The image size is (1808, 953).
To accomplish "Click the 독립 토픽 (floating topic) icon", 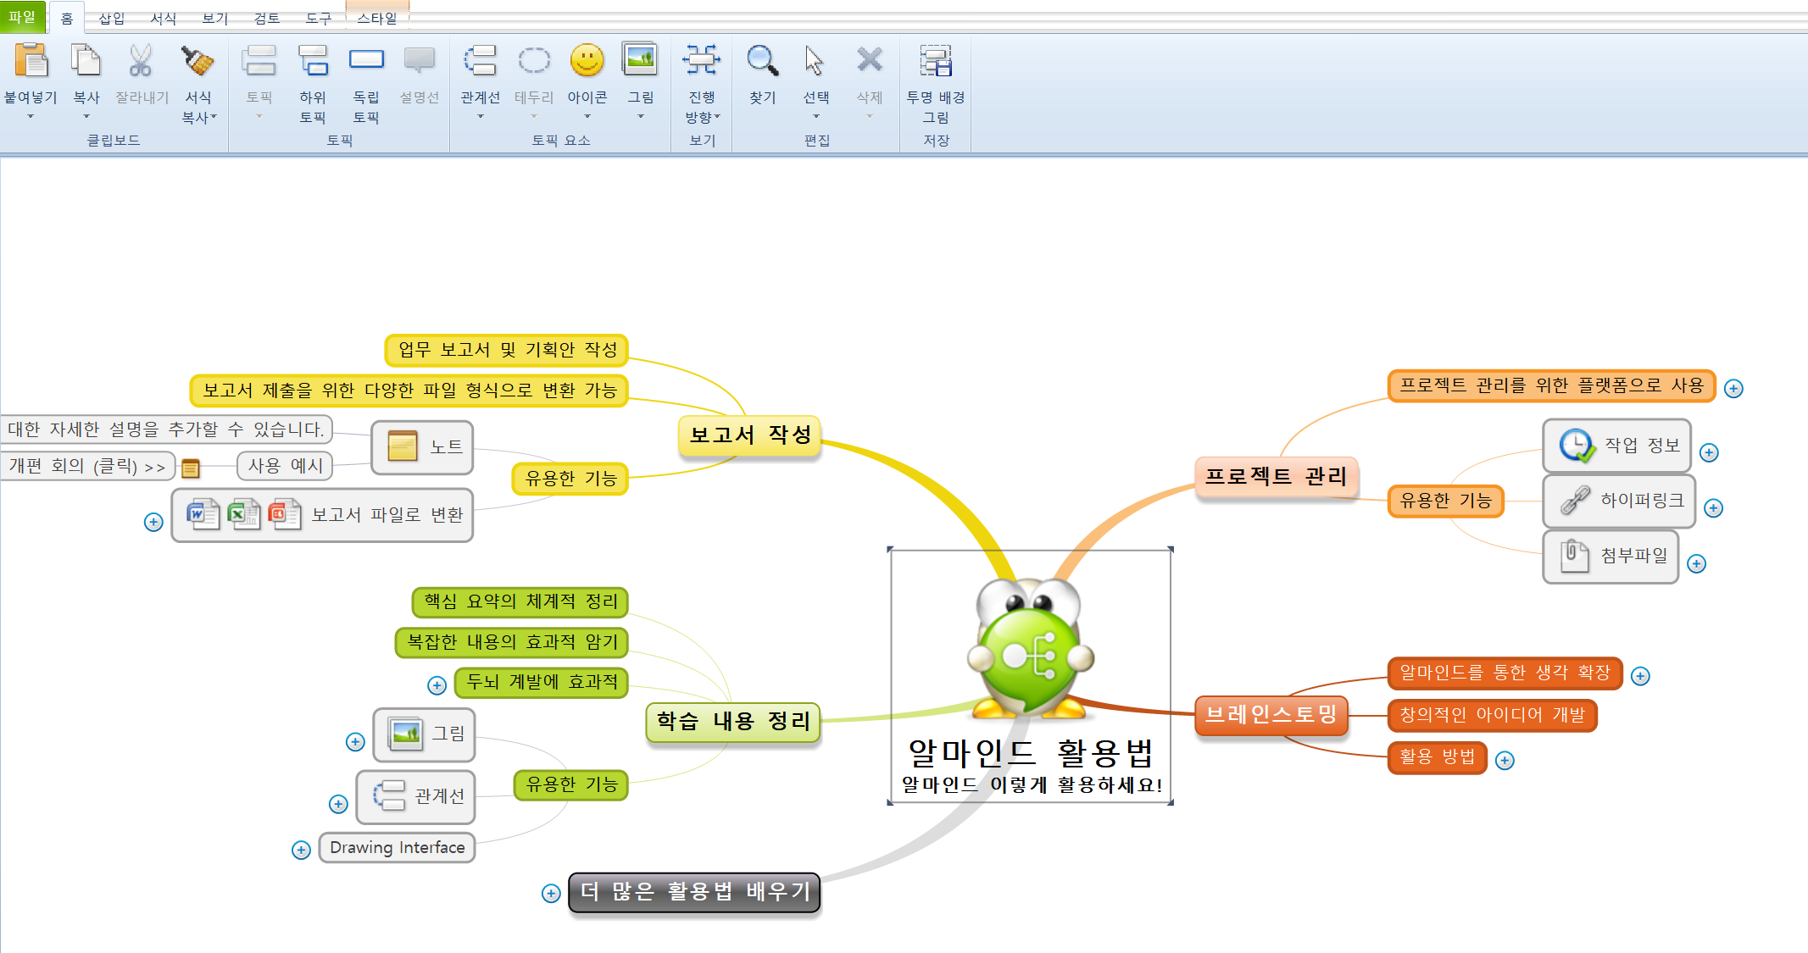I will [x=366, y=60].
